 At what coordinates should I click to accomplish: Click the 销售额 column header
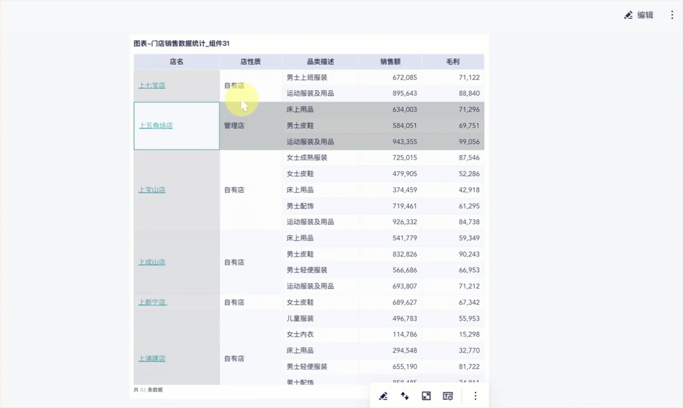pos(390,62)
